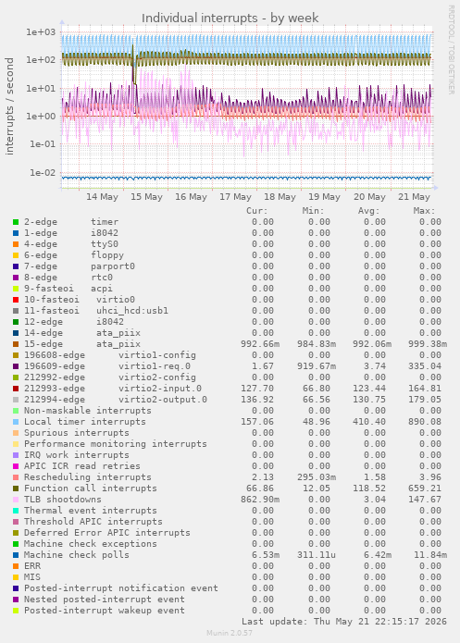Click the graph title Individual interrupts - by week

pos(230,19)
